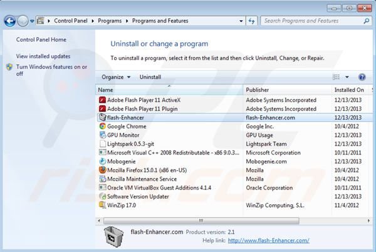The height and width of the screenshot is (252, 376).
Task: Click publisher 'WinZip Computing, S.L.' cell
Action: tap(275, 205)
